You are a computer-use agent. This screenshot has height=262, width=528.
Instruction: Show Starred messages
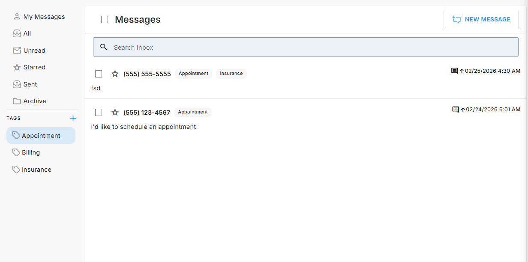pos(34,67)
